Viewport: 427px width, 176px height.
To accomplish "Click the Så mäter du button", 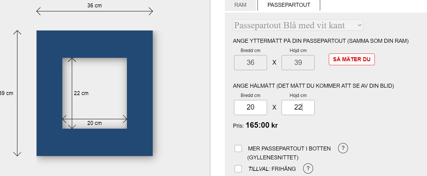I will tap(352, 59).
